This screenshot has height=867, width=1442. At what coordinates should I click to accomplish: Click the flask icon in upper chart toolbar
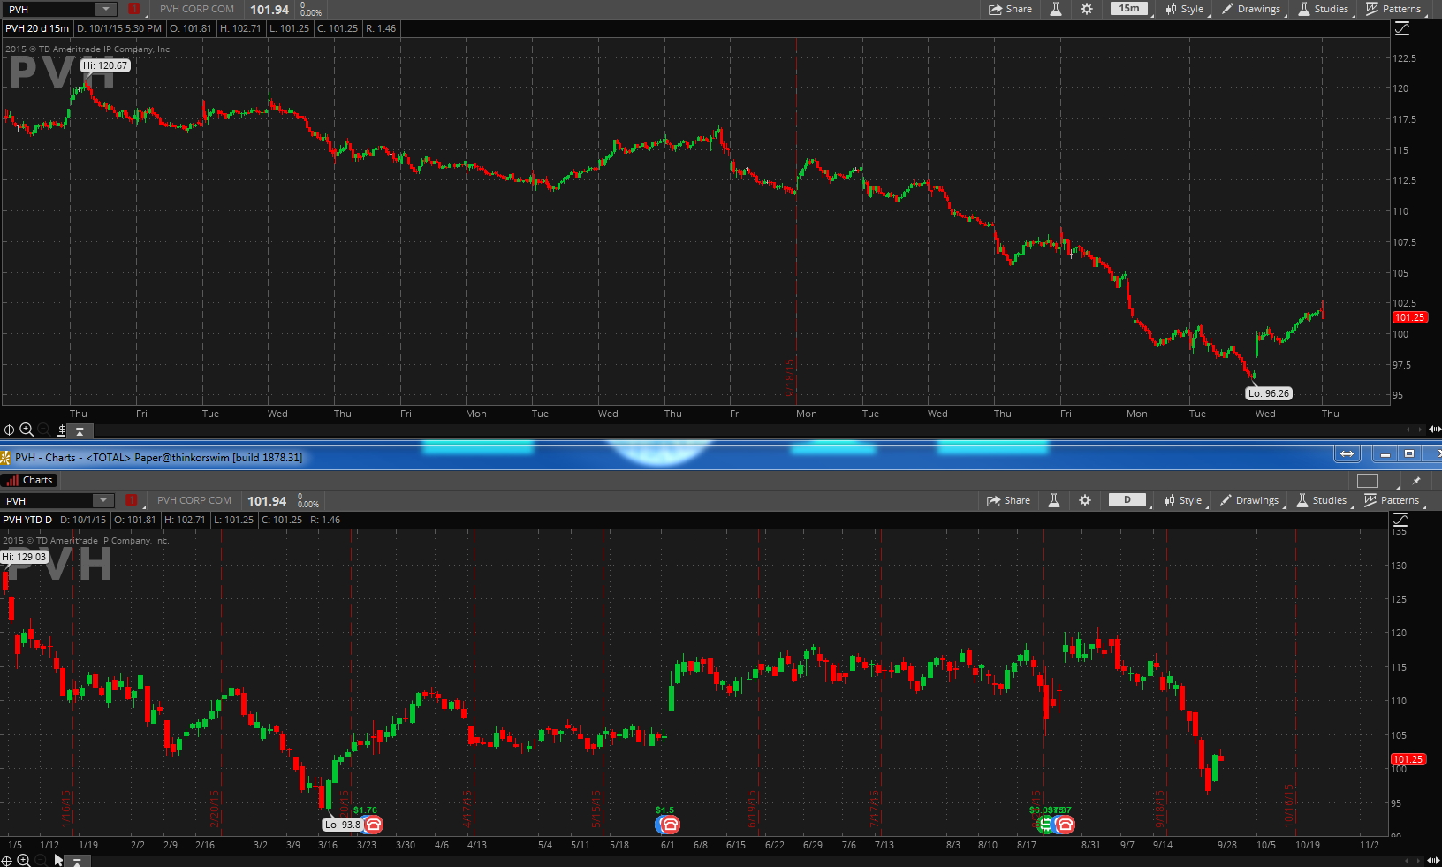tap(1055, 9)
